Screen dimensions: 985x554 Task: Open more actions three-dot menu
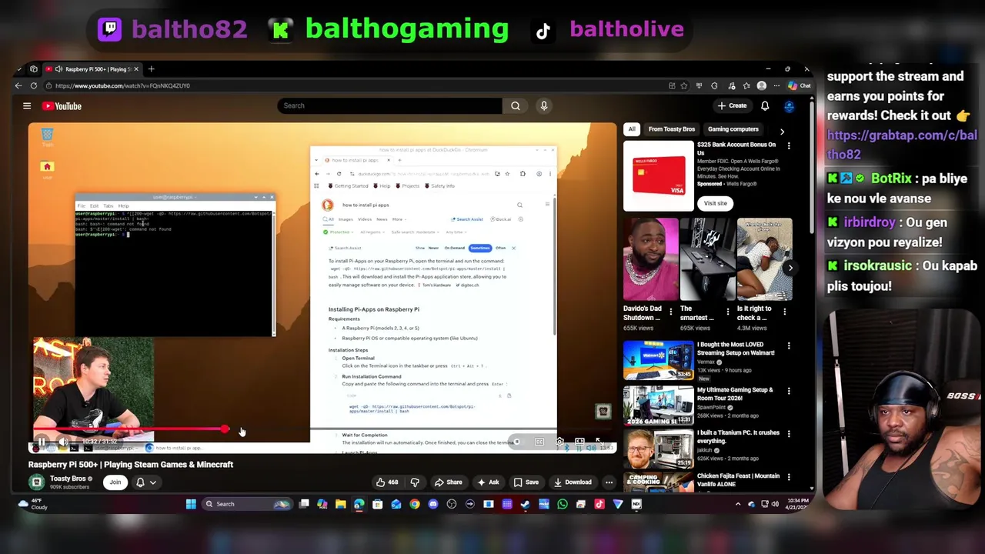coord(609,482)
